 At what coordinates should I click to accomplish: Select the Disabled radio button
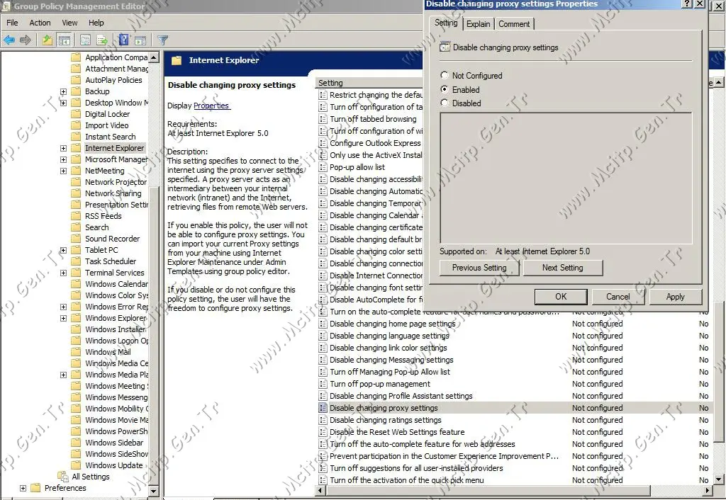(445, 103)
